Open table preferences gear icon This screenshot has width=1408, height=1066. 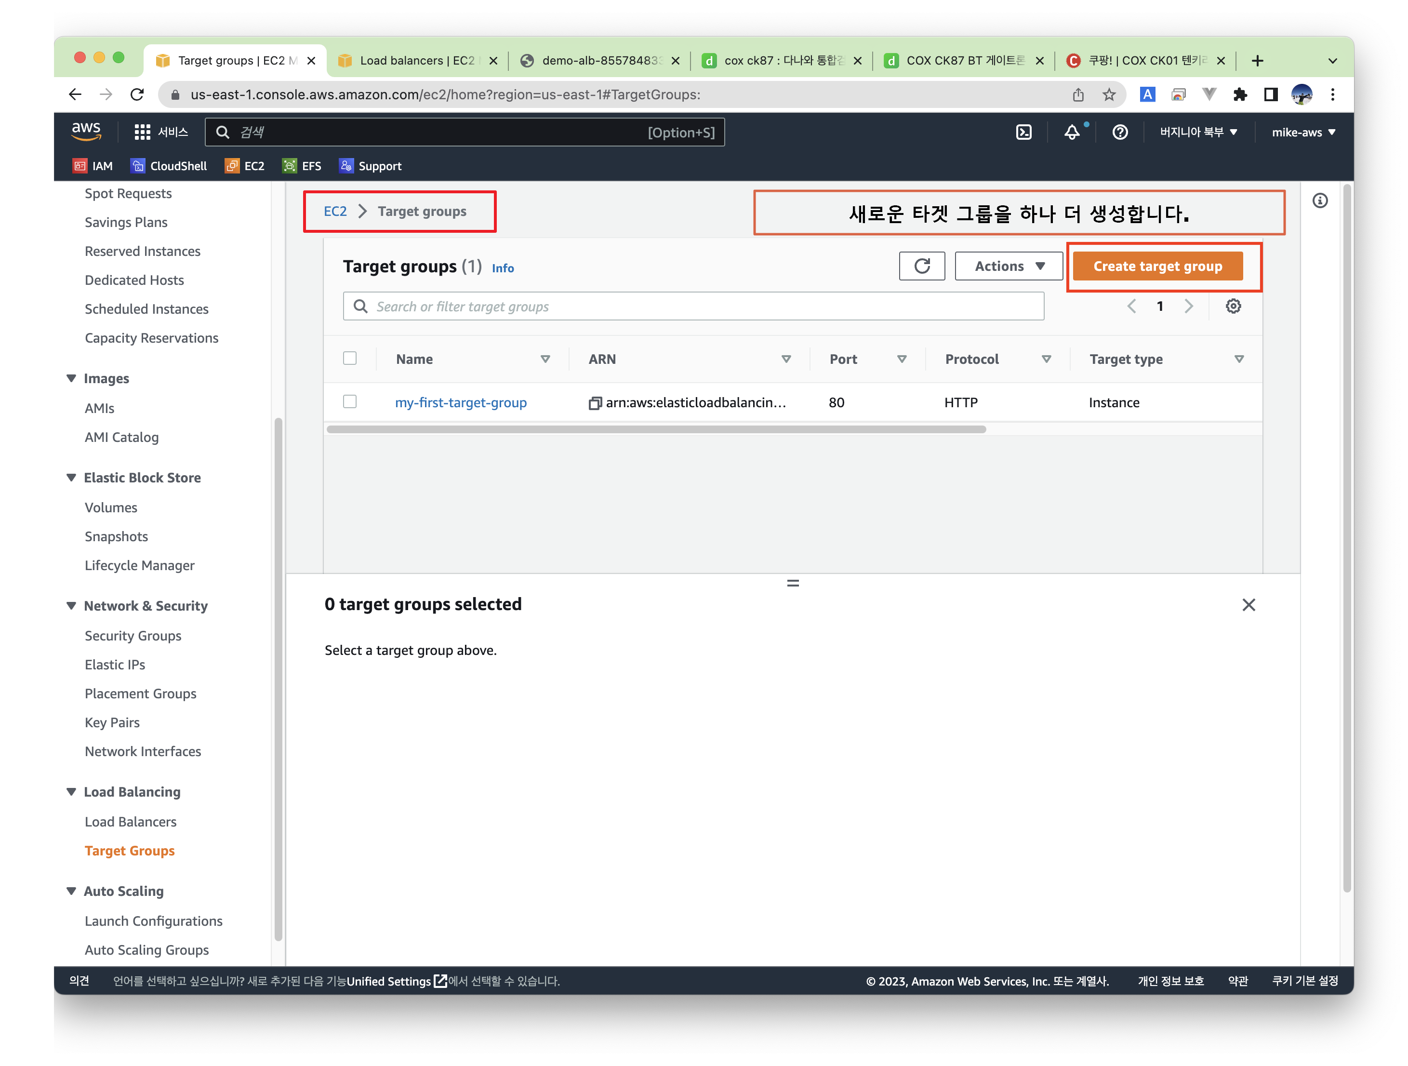pyautogui.click(x=1233, y=306)
